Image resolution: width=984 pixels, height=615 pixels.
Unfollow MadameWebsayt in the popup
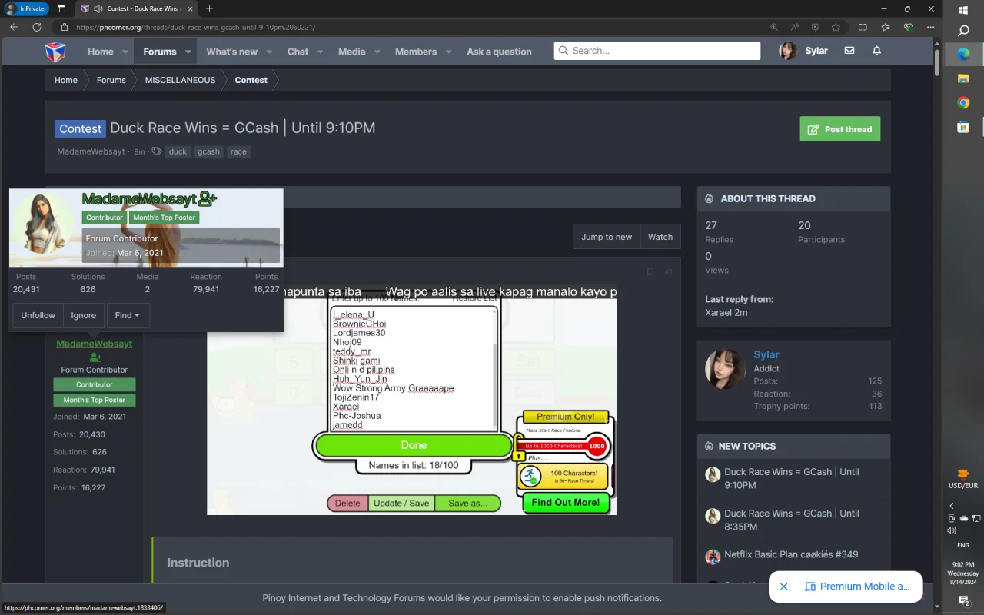pyautogui.click(x=38, y=315)
